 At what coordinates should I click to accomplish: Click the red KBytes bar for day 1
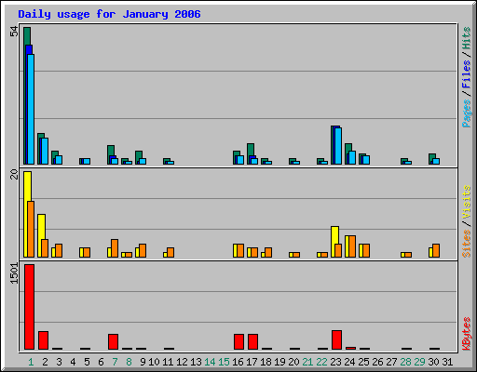(29, 307)
